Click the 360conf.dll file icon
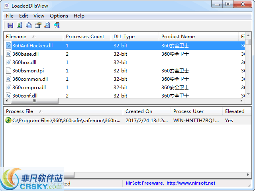The width and height of the screenshot is (255, 191). (x=8, y=95)
